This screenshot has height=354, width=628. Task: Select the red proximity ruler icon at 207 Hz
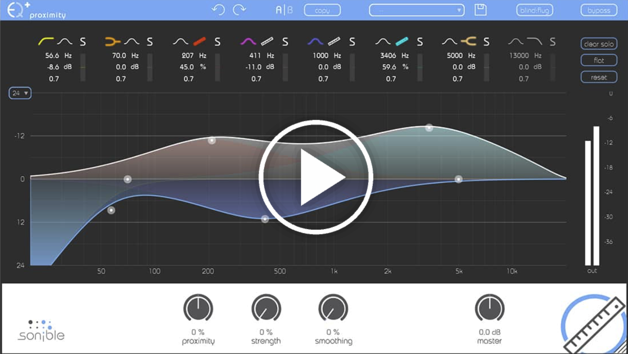tap(199, 41)
